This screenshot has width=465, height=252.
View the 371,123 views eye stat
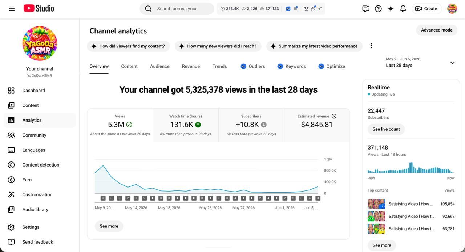[x=270, y=9]
